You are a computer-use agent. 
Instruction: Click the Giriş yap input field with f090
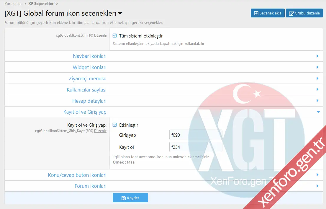coord(196,135)
